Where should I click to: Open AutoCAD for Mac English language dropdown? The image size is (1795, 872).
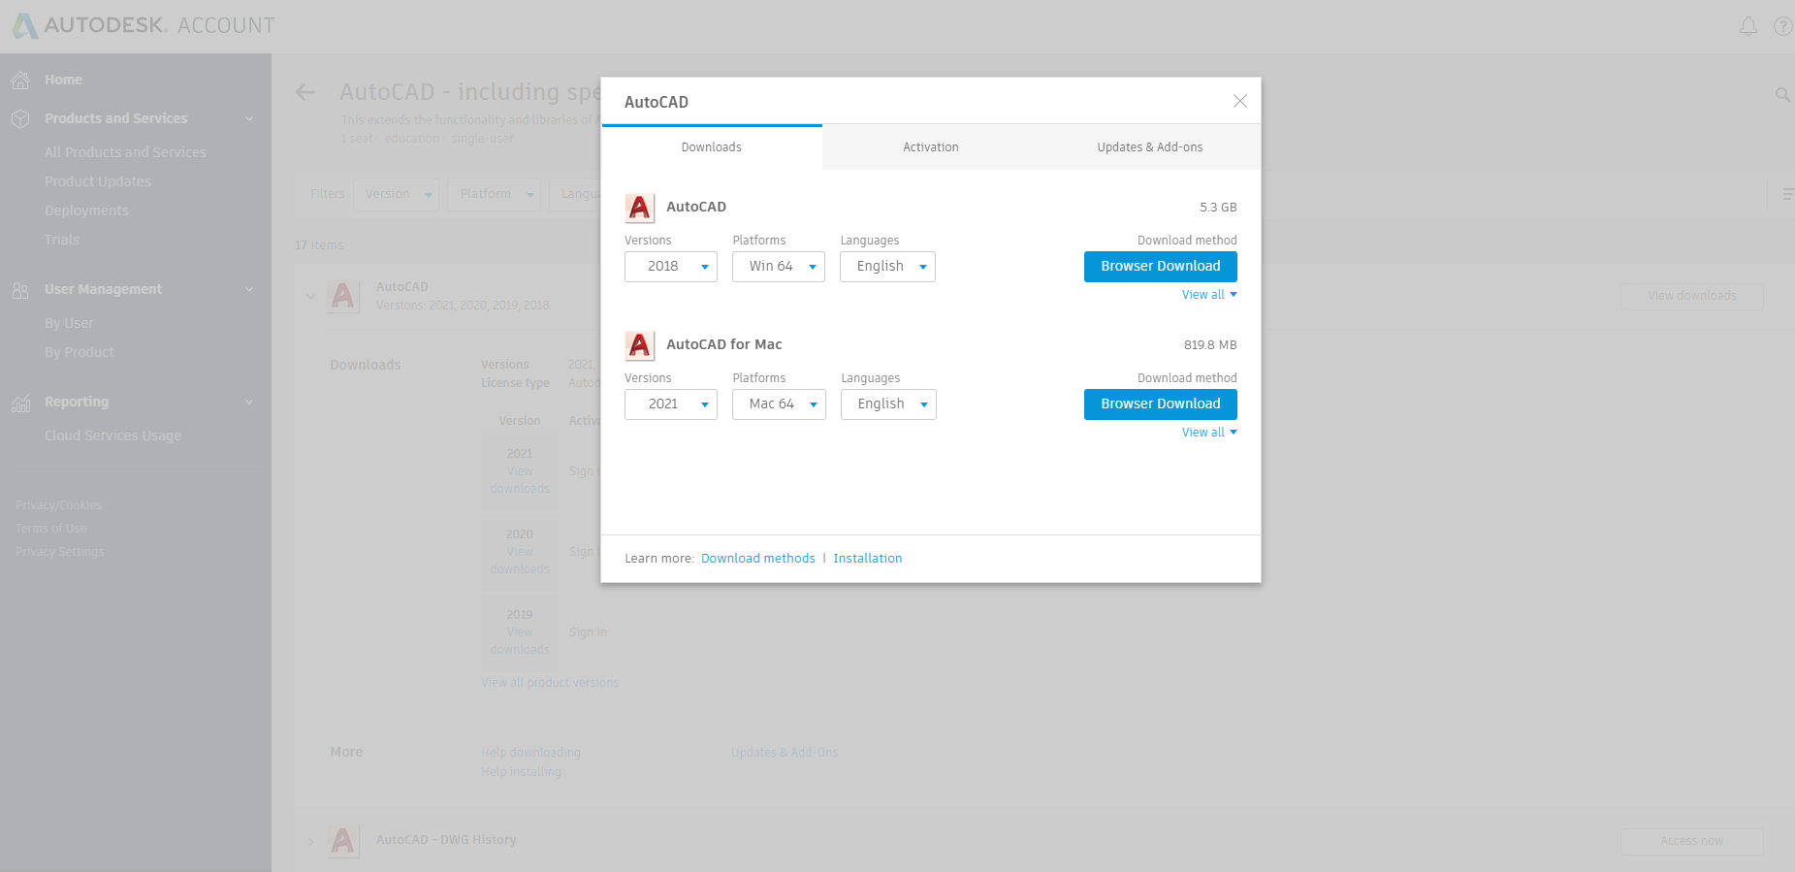pos(888,404)
